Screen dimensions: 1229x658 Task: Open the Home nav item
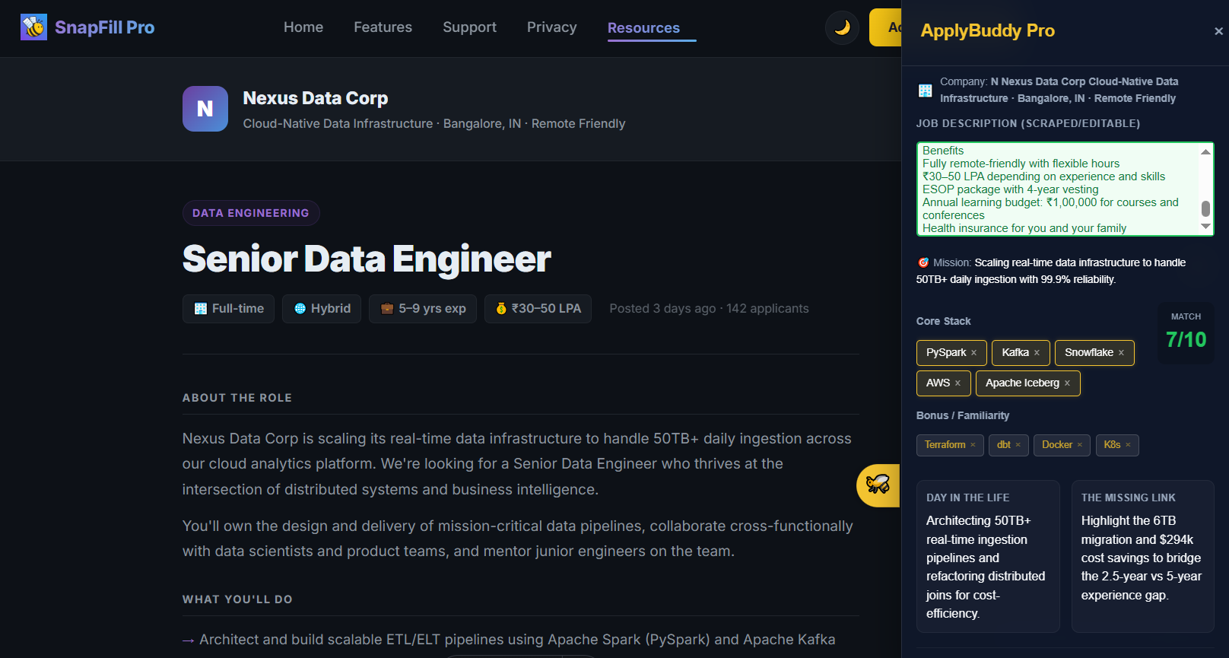303,27
